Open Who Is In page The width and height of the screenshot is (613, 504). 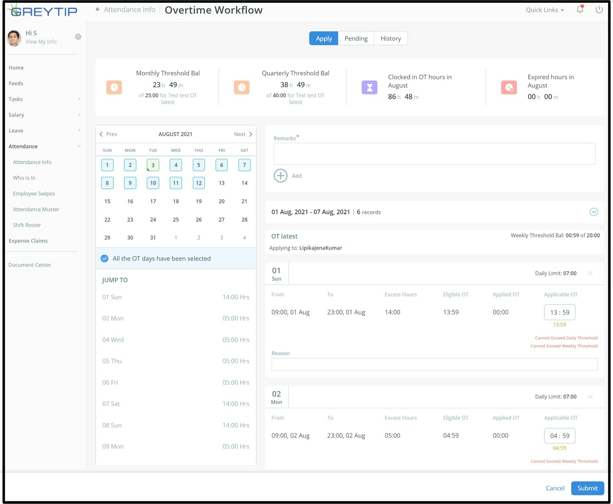click(x=24, y=178)
